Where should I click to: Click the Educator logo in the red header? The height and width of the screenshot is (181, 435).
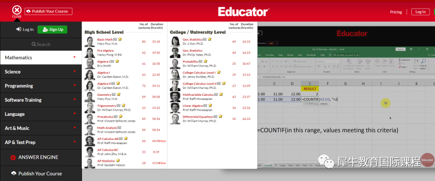pos(244,12)
